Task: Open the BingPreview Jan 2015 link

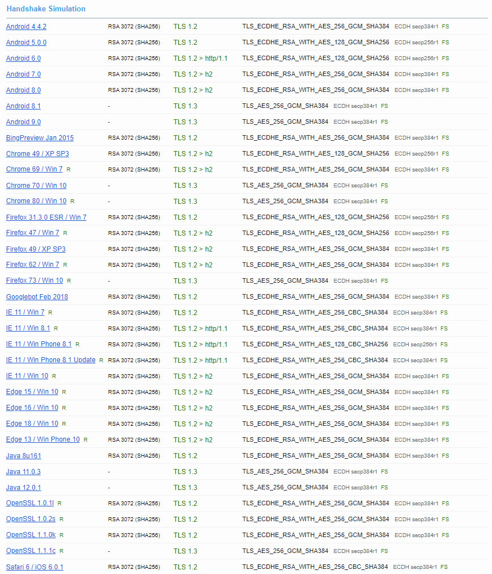Action: point(40,138)
